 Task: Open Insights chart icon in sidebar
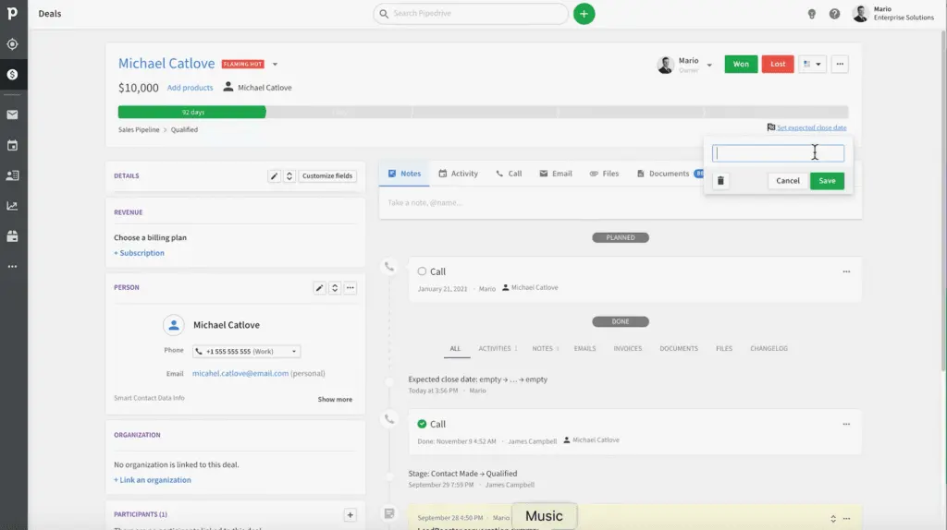point(12,206)
